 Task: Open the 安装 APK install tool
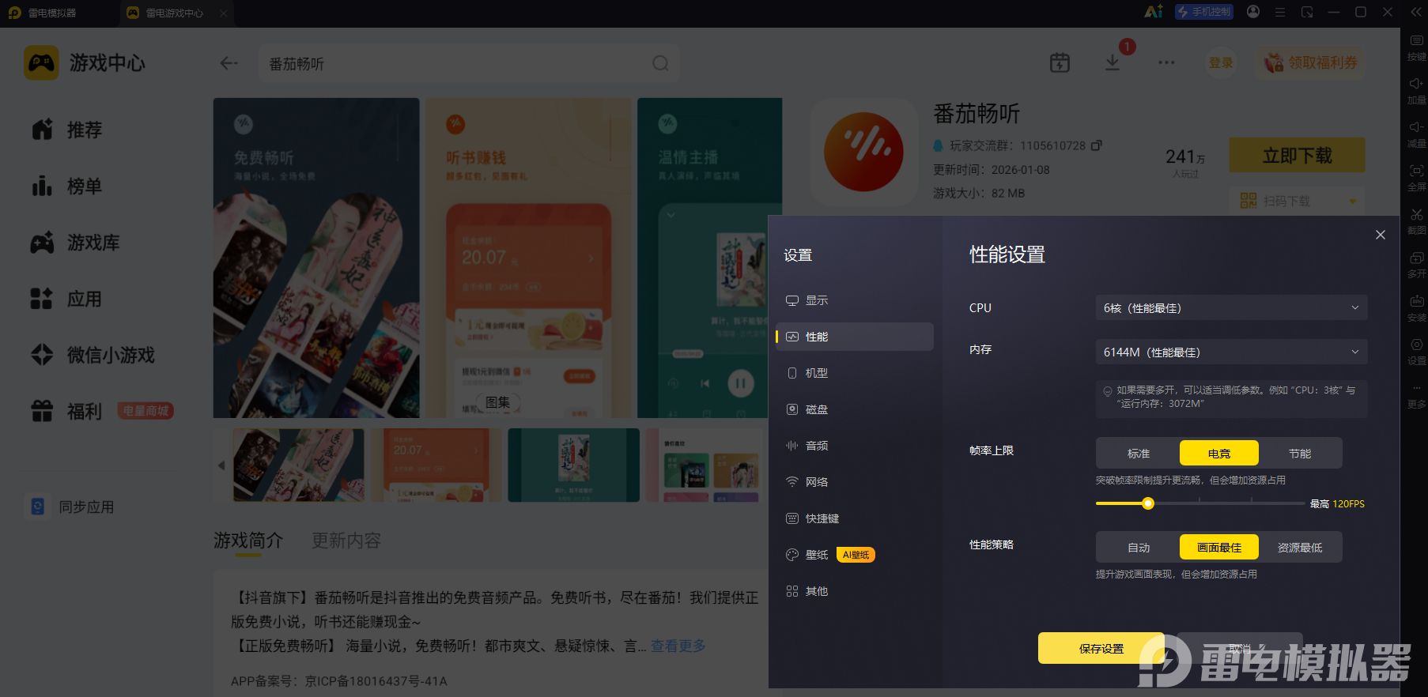tap(1416, 308)
